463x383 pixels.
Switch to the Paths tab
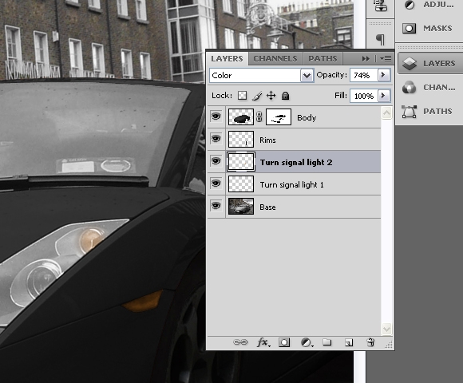click(x=323, y=59)
